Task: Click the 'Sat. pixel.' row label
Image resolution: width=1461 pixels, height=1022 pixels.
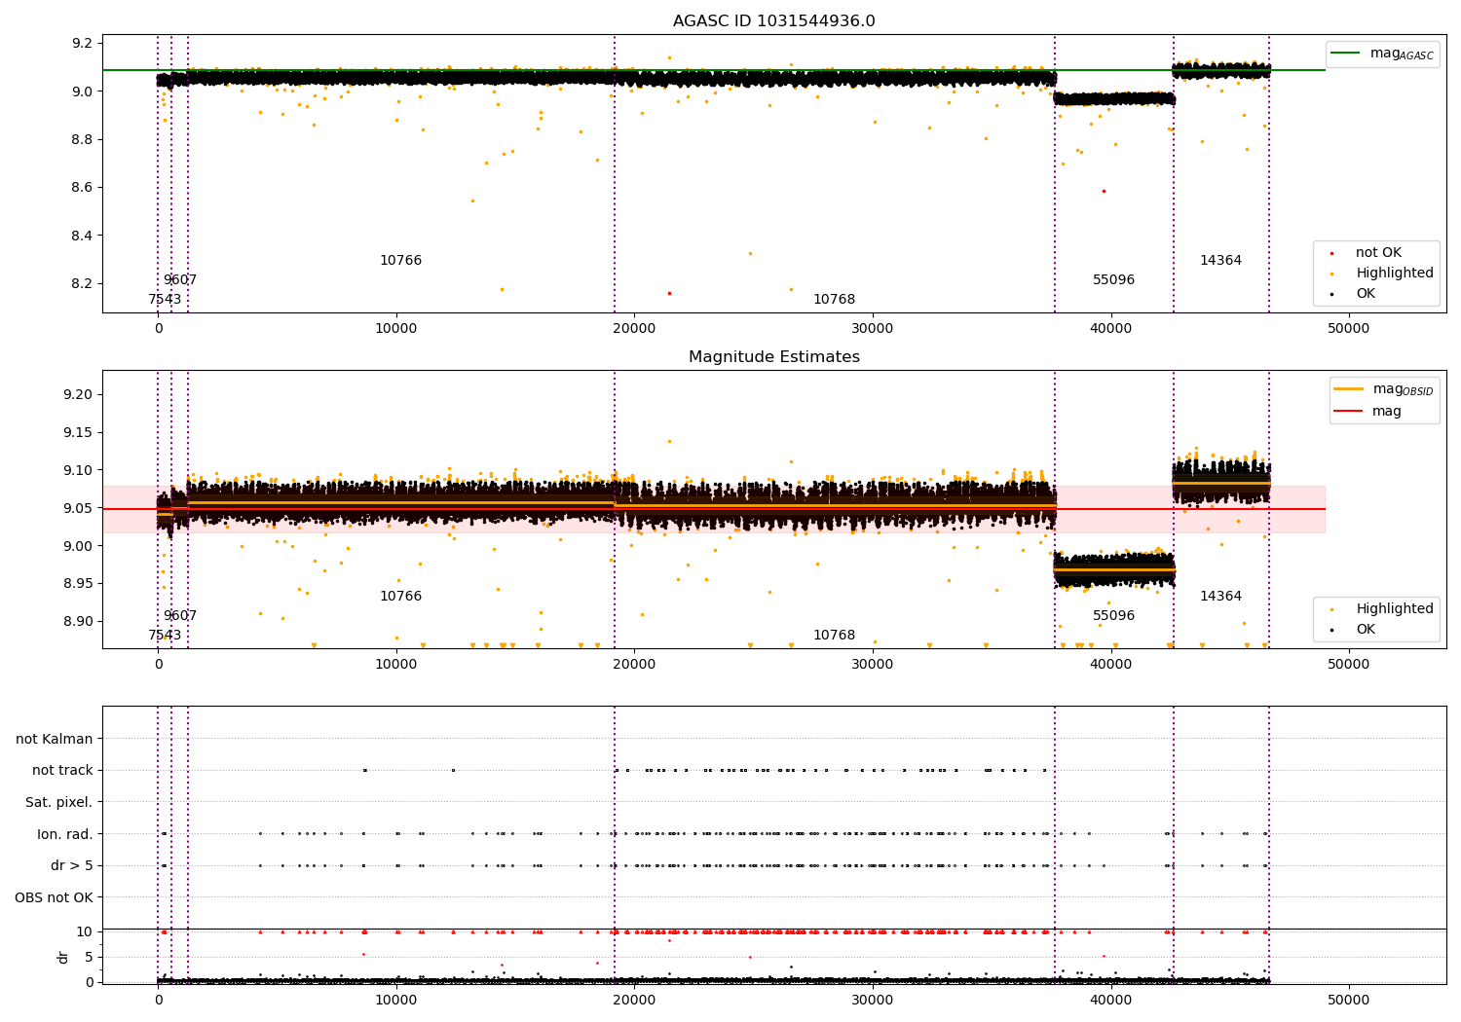Action: click(x=59, y=802)
